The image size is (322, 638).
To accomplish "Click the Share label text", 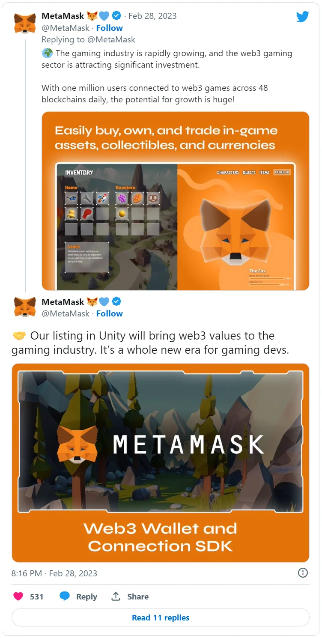I will coord(138,596).
